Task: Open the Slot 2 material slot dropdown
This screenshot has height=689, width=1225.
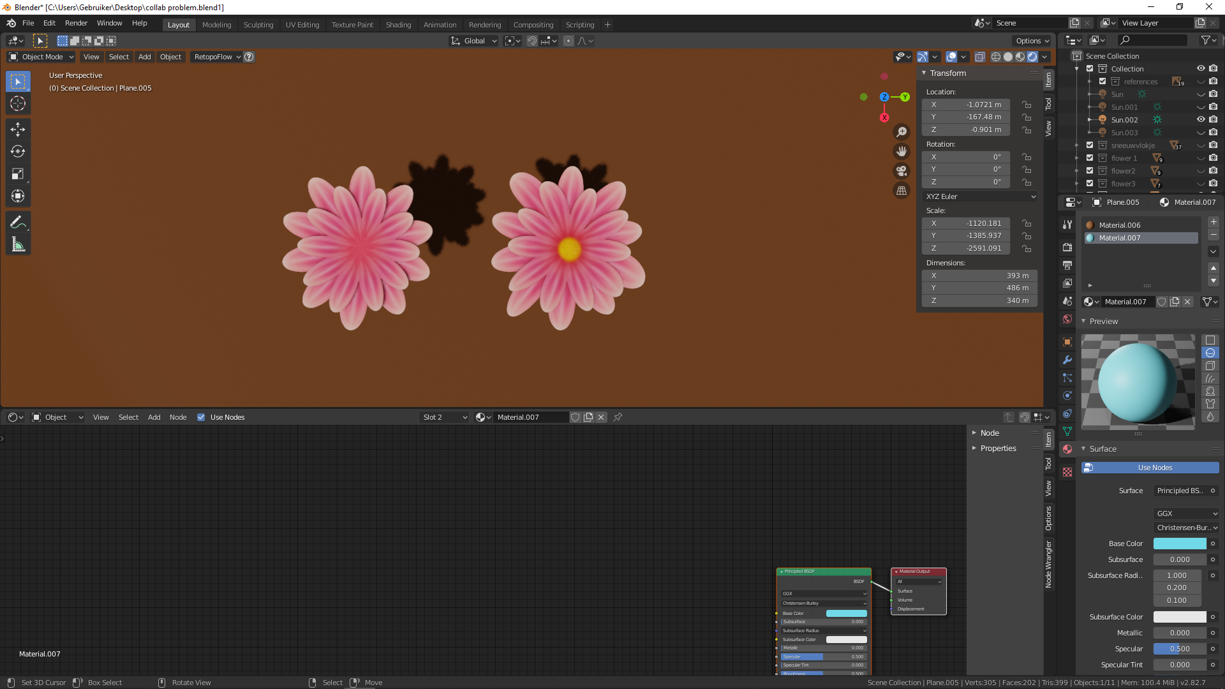Action: point(445,417)
